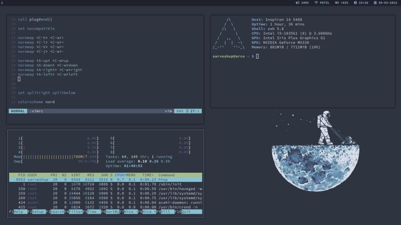401x225 pixels.
Task: Select the /usr/bin/haveged process row
Action: (106, 189)
